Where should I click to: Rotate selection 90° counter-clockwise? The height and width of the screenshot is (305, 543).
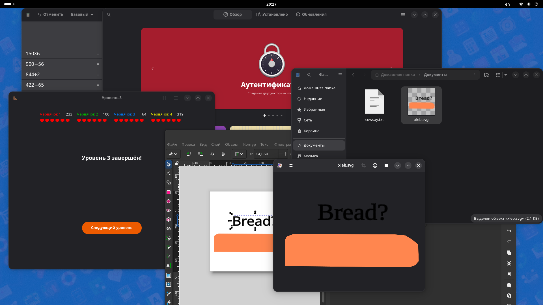click(189, 154)
